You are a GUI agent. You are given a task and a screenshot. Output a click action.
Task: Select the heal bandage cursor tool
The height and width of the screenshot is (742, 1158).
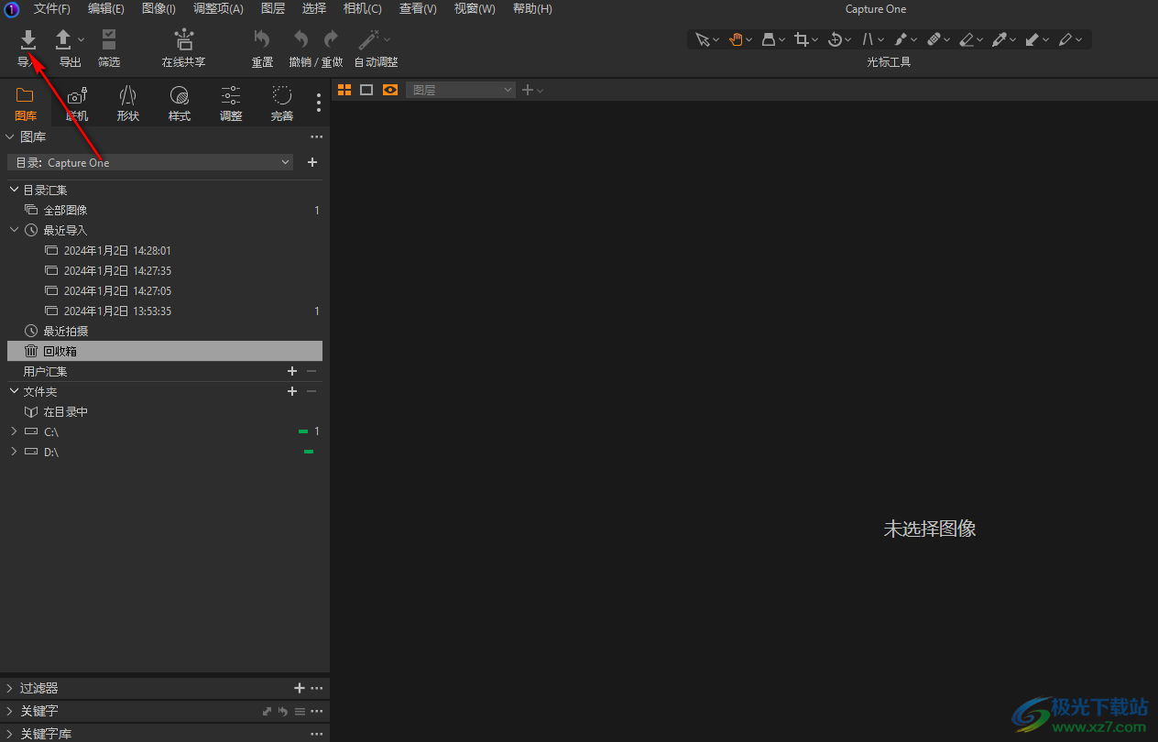coord(934,39)
